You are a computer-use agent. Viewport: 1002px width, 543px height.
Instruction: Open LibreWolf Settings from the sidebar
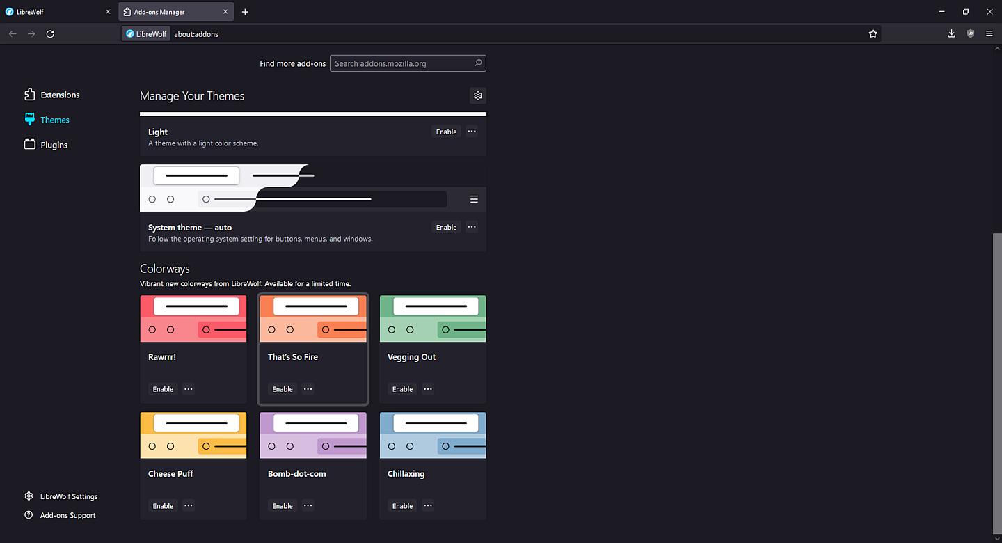[x=61, y=496]
